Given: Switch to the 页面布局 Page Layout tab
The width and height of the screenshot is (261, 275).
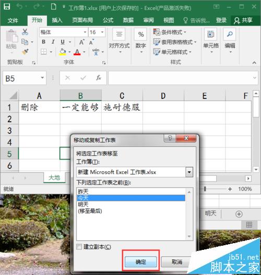Looking at the screenshot, I should click(x=82, y=20).
